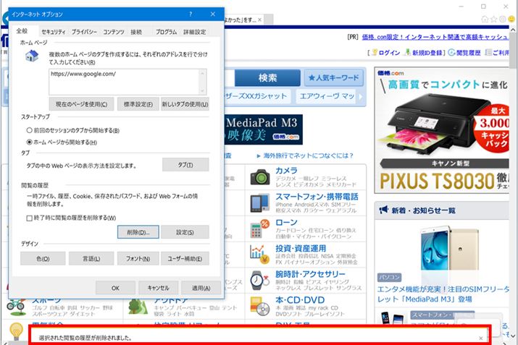Click the 検索 search button on webpage
The image size is (518, 345).
(x=267, y=78)
